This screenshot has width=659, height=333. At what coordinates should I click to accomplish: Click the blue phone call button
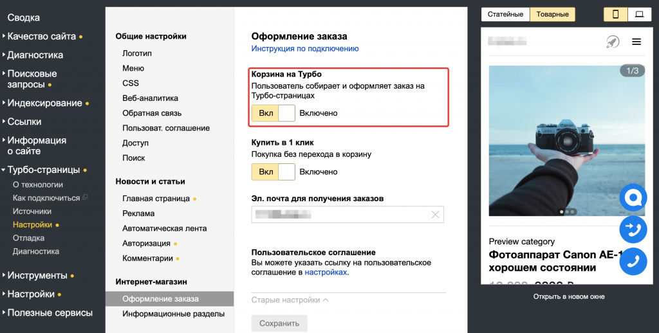click(x=633, y=261)
